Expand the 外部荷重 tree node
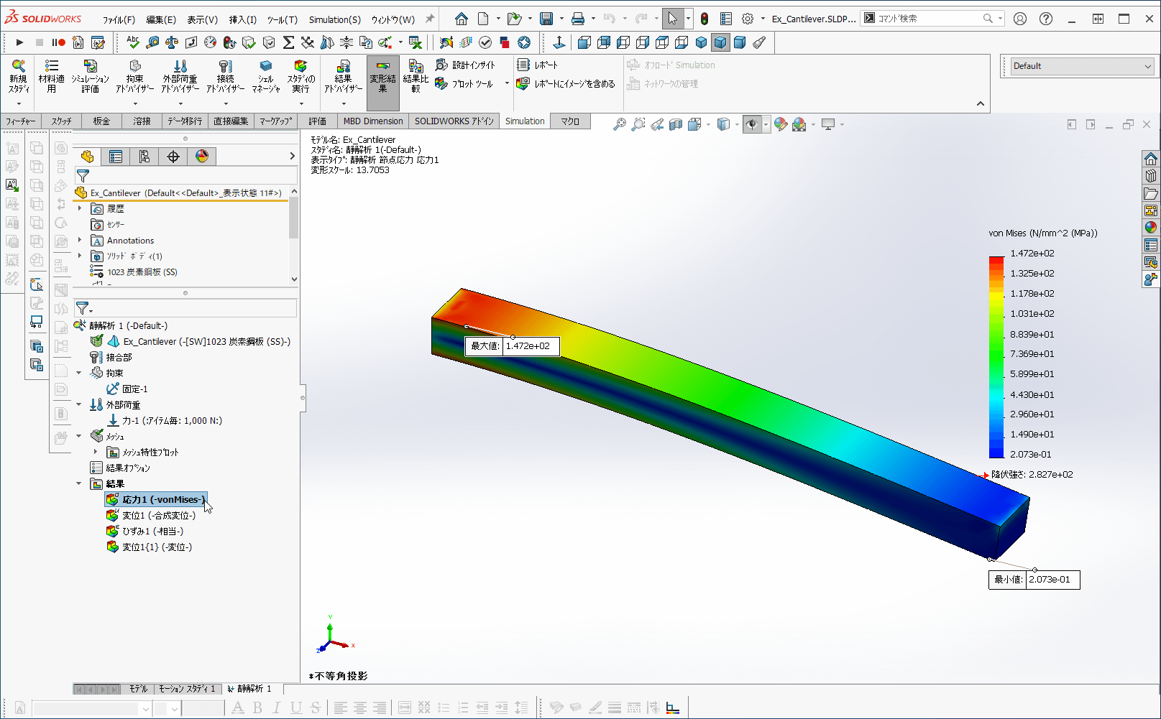The image size is (1161, 719). click(x=79, y=404)
